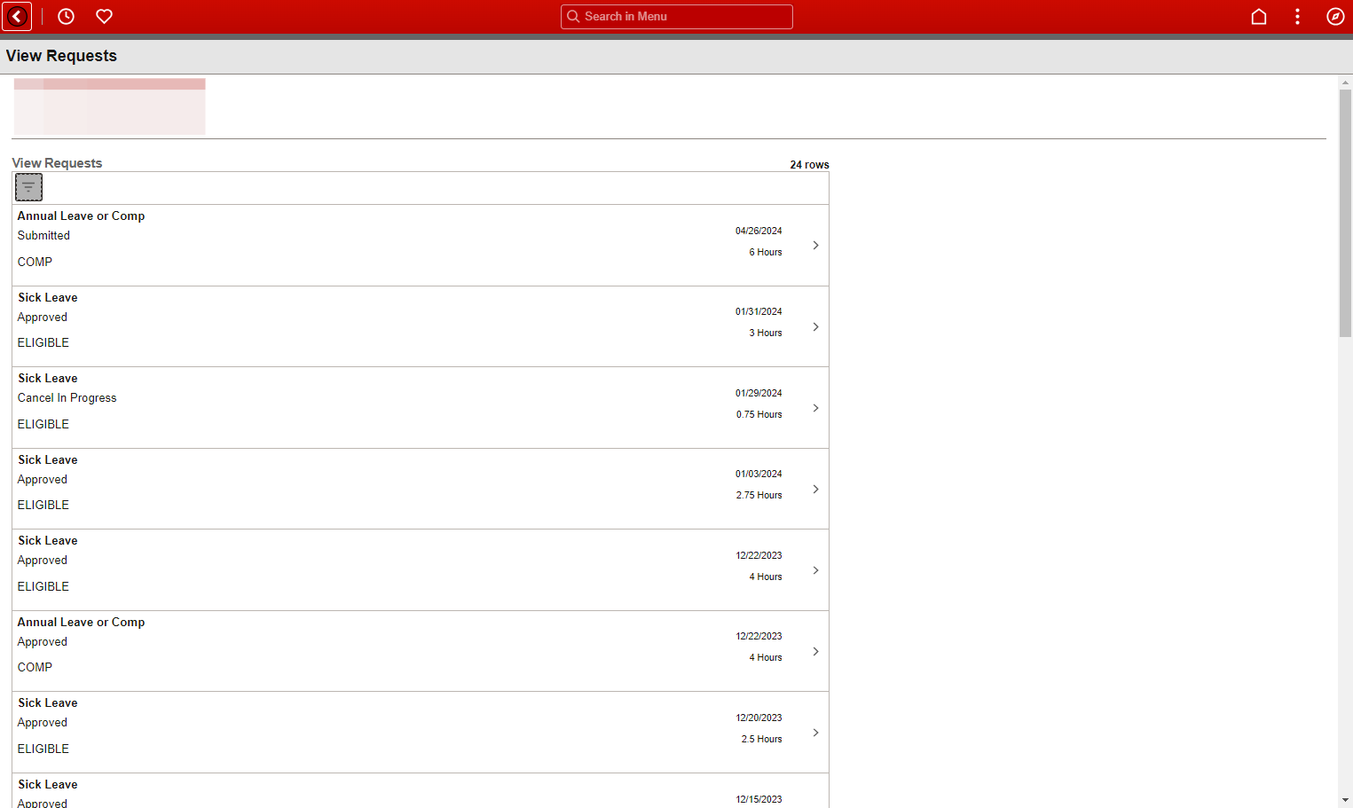The width and height of the screenshot is (1353, 808).
Task: Open the filter button above requests
Action: pos(28,187)
